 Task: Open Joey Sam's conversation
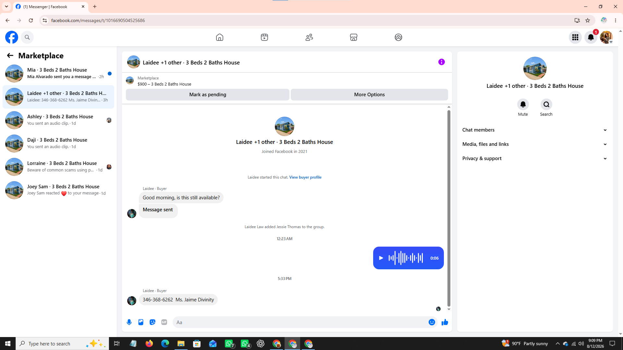coord(58,190)
